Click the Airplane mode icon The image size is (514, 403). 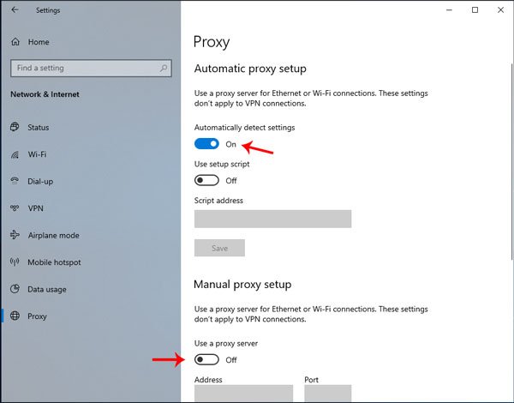pyautogui.click(x=15, y=235)
